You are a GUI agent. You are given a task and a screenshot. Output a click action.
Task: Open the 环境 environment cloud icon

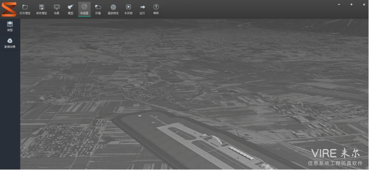click(x=98, y=9)
